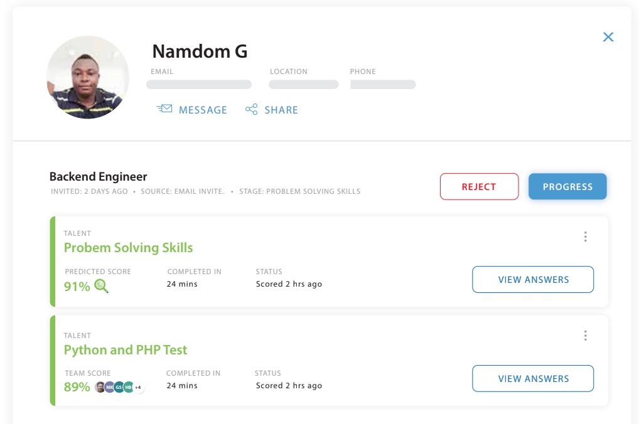
Task: Open options menu for Python and PHP Test
Action: tap(585, 336)
